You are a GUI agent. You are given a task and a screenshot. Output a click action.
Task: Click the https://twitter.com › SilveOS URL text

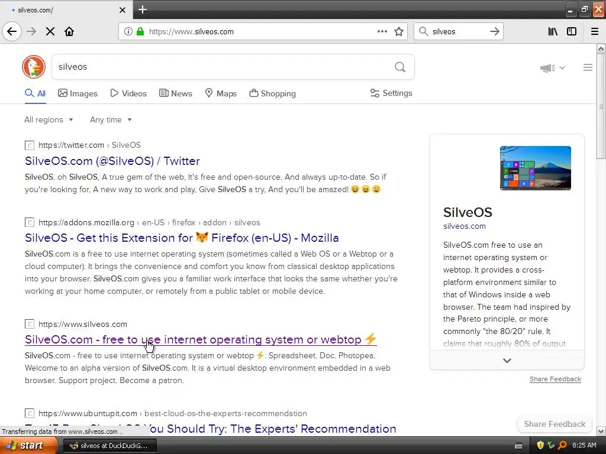pyautogui.click(x=90, y=145)
